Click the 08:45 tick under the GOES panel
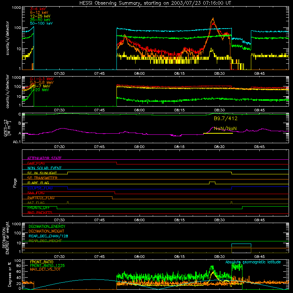293x293 pixels. 259,147
